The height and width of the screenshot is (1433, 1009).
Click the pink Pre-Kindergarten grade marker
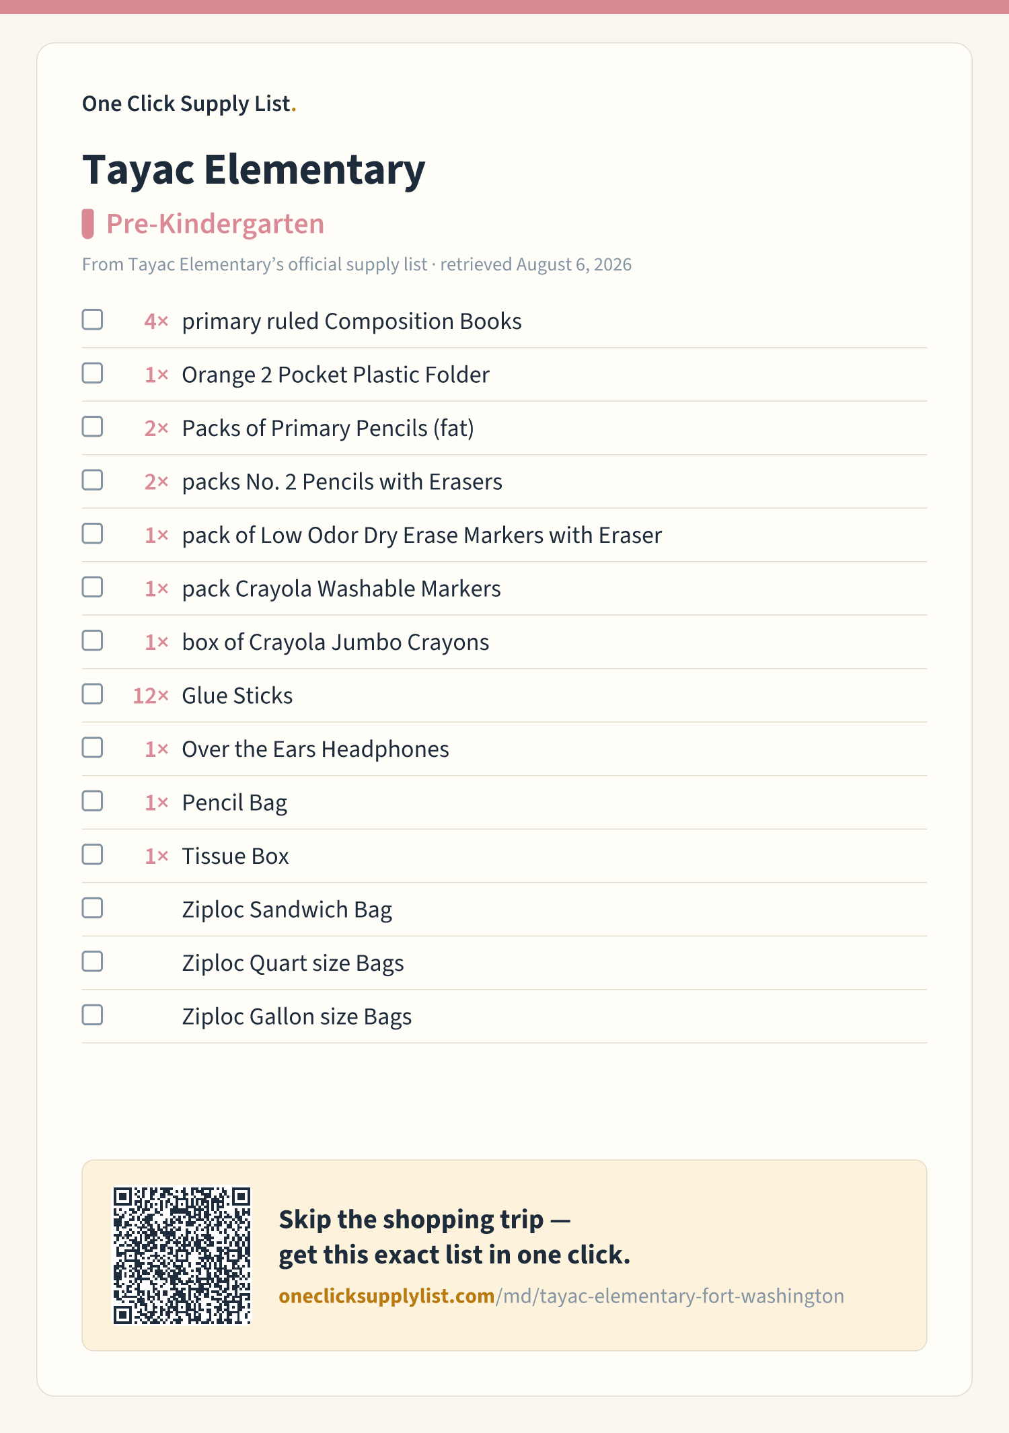(x=87, y=224)
